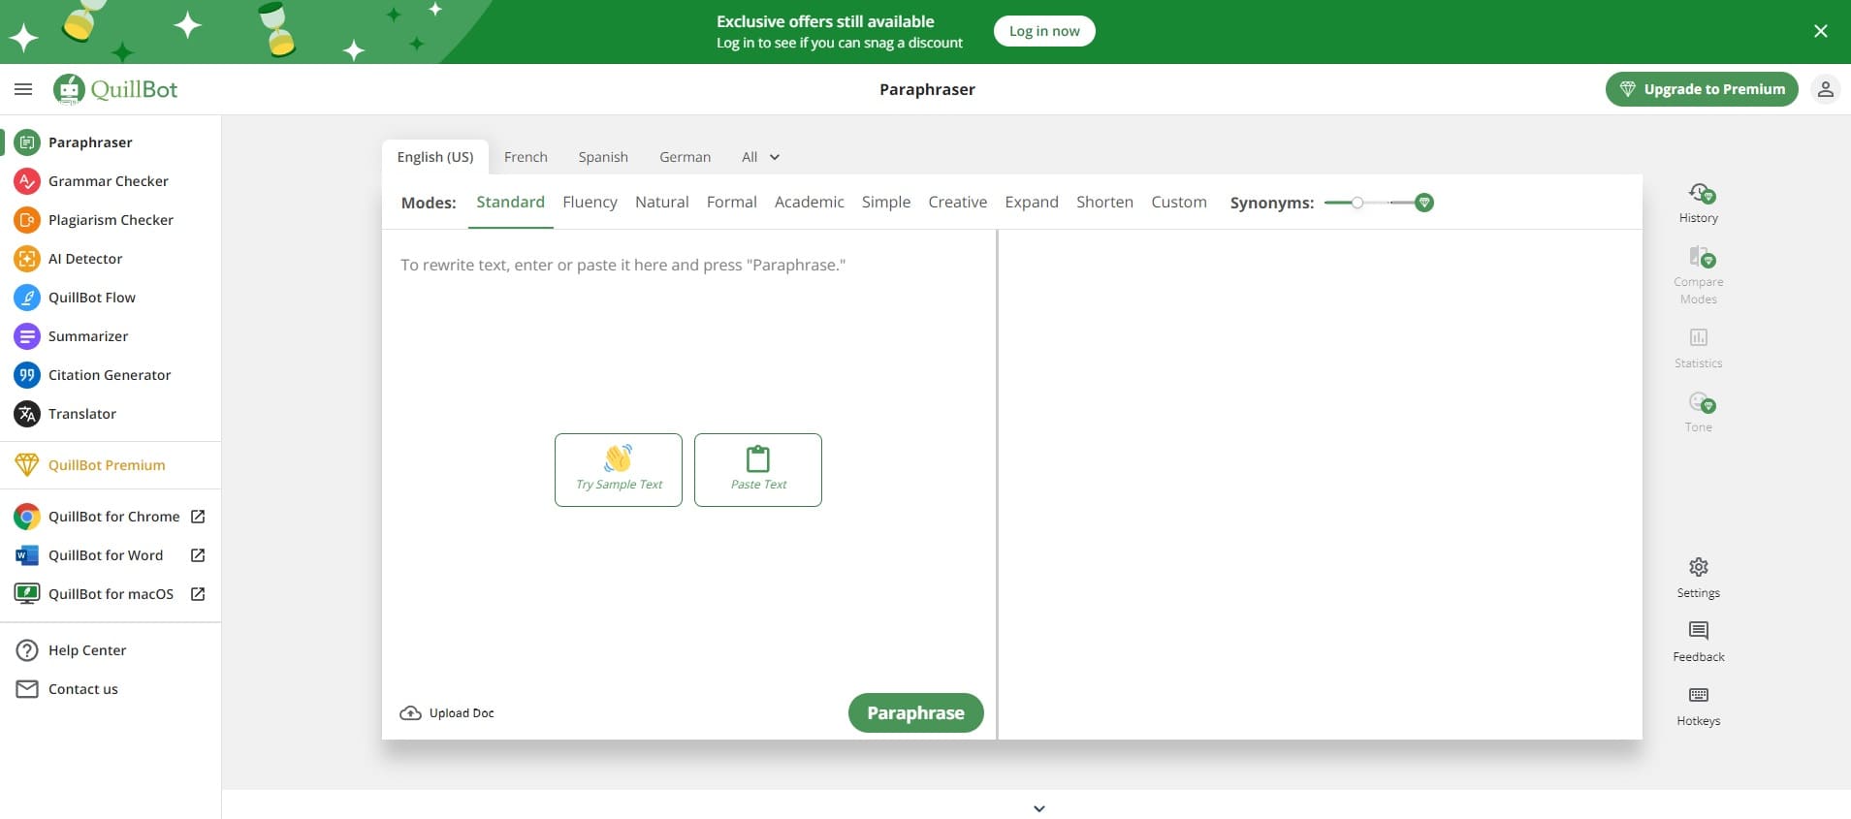Select Simple mode
Image resolution: width=1851 pixels, height=819 pixels.
[886, 202]
